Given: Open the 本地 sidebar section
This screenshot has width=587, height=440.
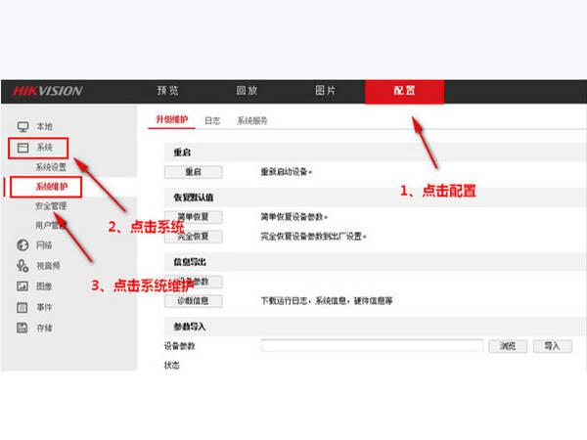Looking at the screenshot, I should point(44,126).
